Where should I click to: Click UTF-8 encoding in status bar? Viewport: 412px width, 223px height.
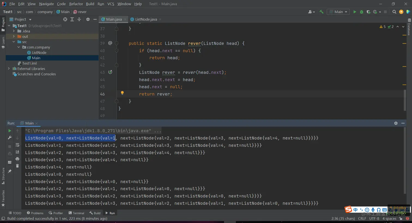374,219
